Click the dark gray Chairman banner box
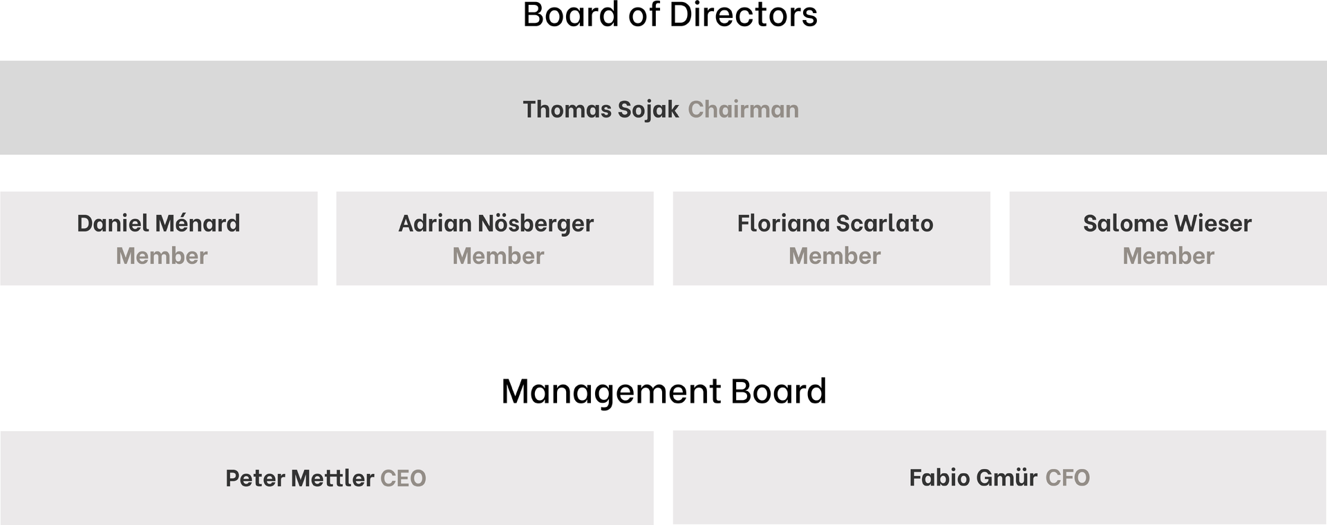This screenshot has height=525, width=1327. [276, 108]
